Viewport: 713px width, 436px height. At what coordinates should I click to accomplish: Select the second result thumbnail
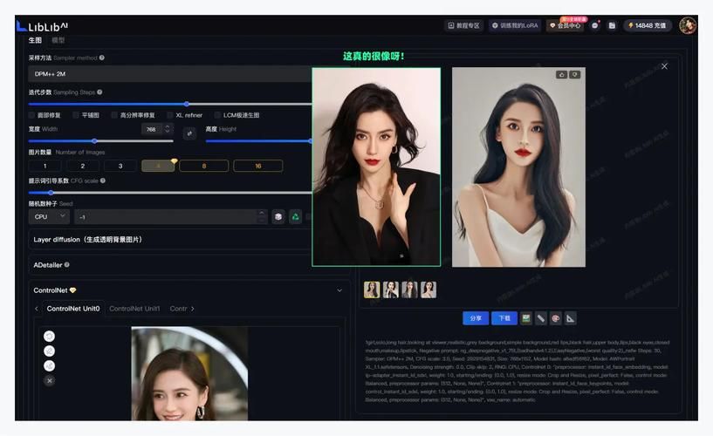coord(391,290)
